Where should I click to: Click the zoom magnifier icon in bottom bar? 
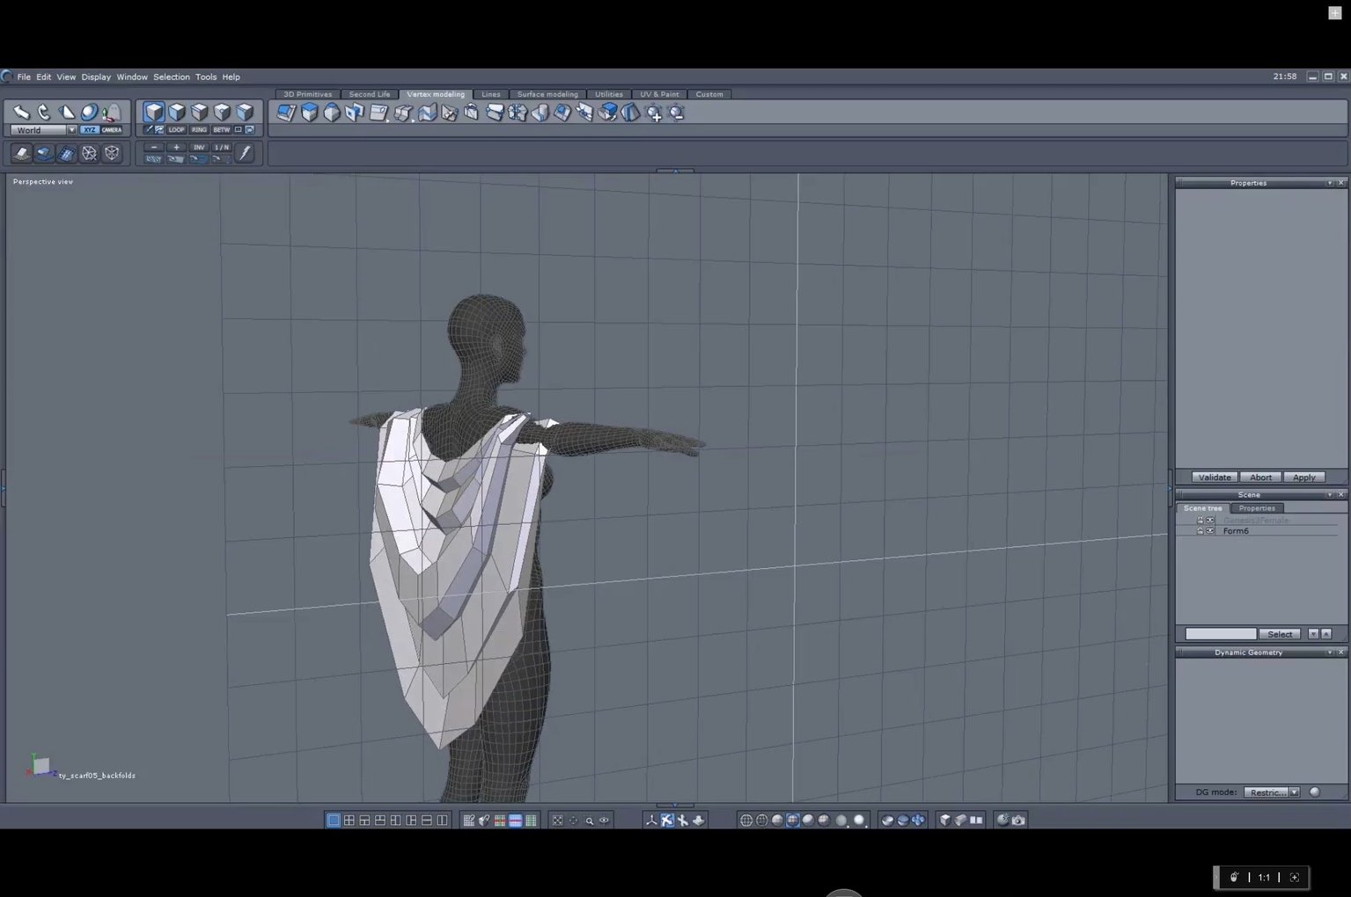tap(589, 820)
